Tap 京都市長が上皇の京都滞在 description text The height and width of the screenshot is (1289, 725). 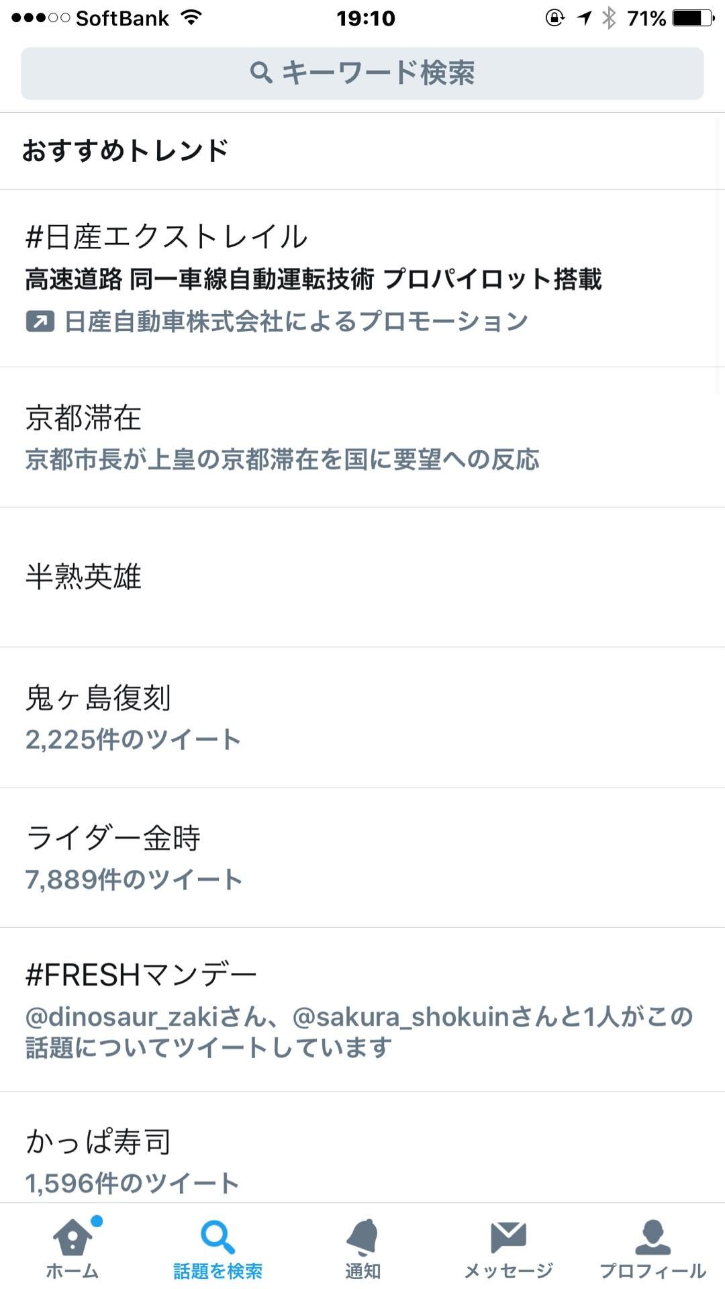282,460
